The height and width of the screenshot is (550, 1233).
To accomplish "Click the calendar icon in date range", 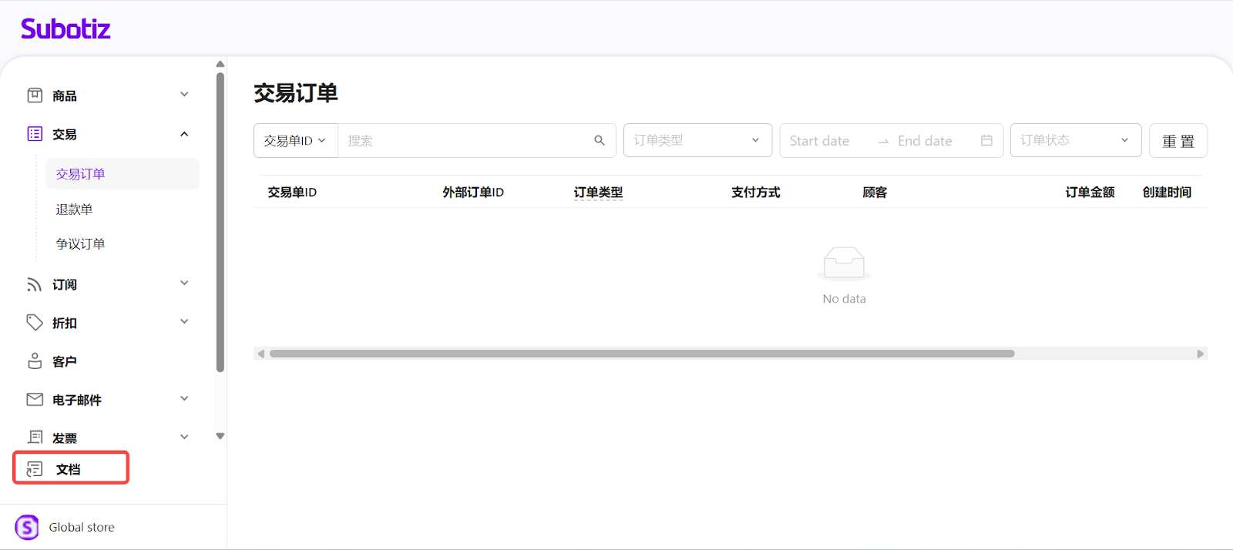I will pos(986,140).
